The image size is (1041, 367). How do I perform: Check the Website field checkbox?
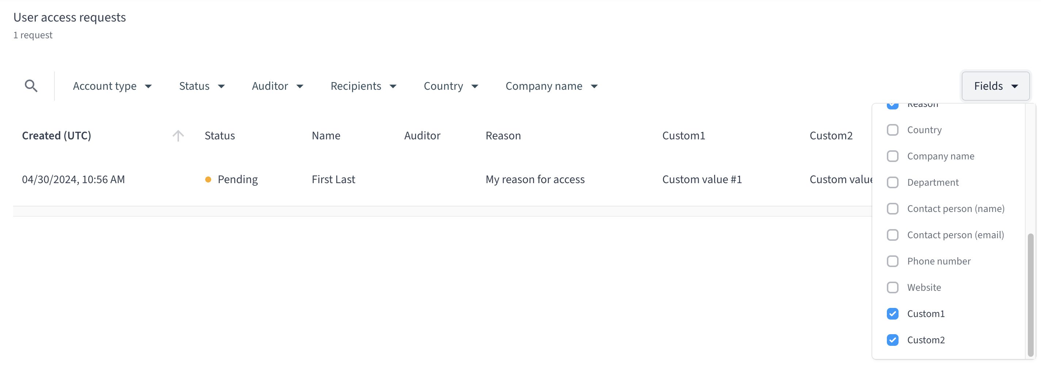pos(893,287)
